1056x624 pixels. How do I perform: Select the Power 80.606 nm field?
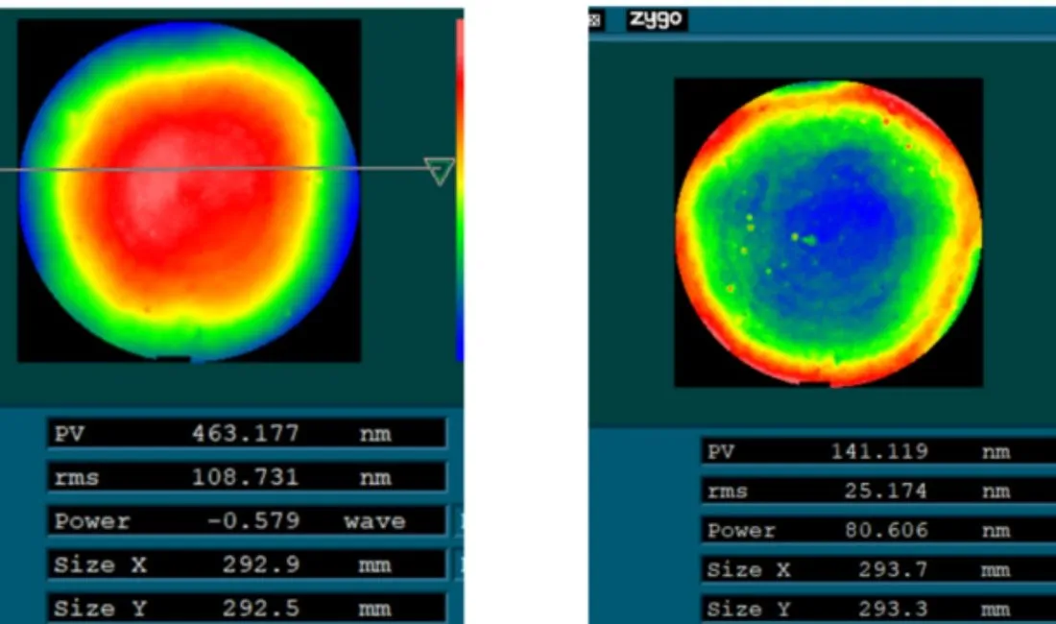click(878, 531)
